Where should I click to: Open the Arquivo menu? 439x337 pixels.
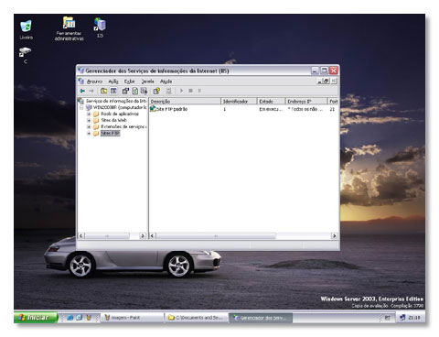94,82
